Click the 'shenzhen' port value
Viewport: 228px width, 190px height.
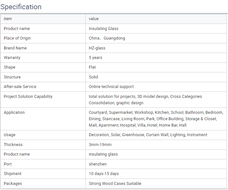pos(98,164)
